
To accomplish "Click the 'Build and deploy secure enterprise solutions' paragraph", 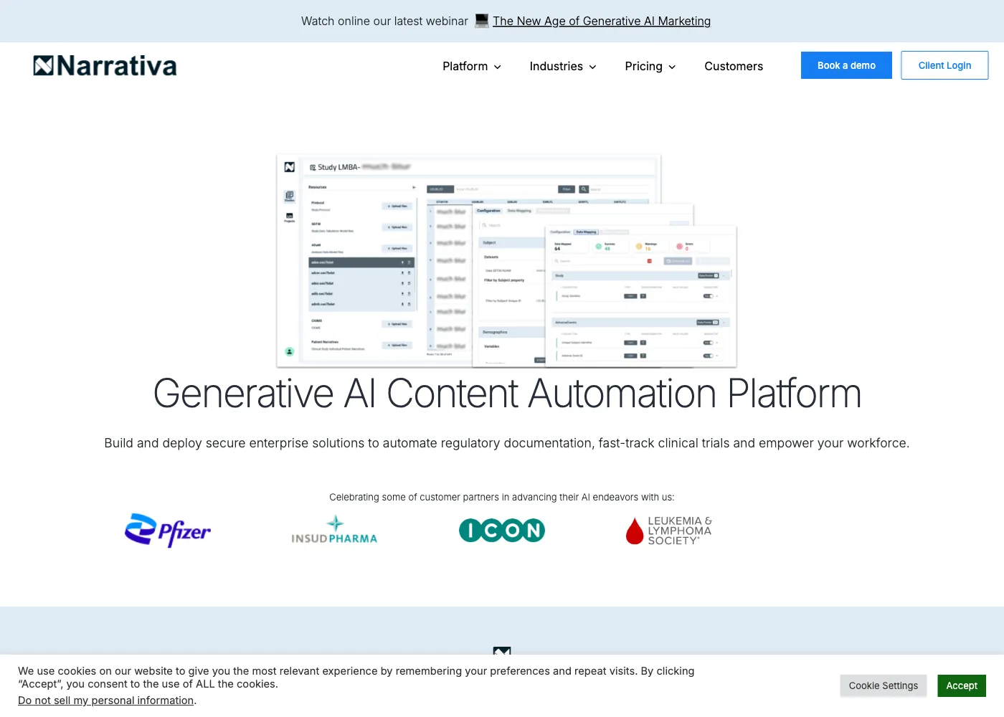I will [507, 443].
